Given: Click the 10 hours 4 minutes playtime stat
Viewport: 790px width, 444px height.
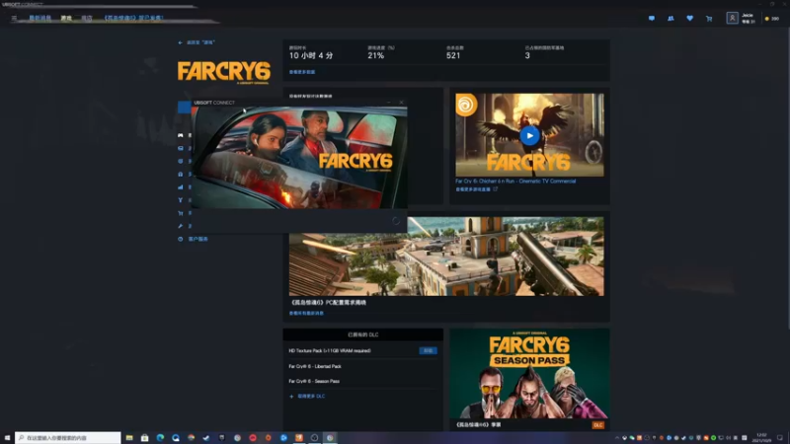Looking at the screenshot, I should point(311,56).
